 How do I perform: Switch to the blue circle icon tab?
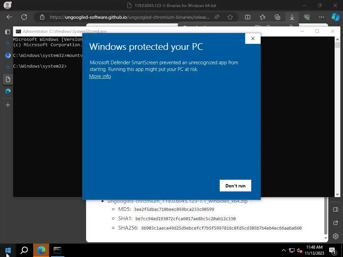8,55
